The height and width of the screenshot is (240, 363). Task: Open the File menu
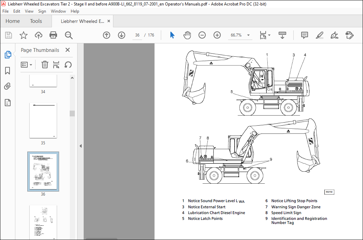tap(5, 11)
